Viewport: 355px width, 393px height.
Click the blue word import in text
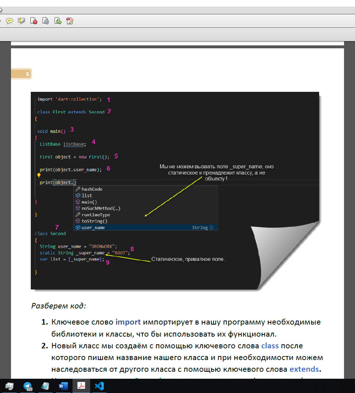(x=128, y=322)
